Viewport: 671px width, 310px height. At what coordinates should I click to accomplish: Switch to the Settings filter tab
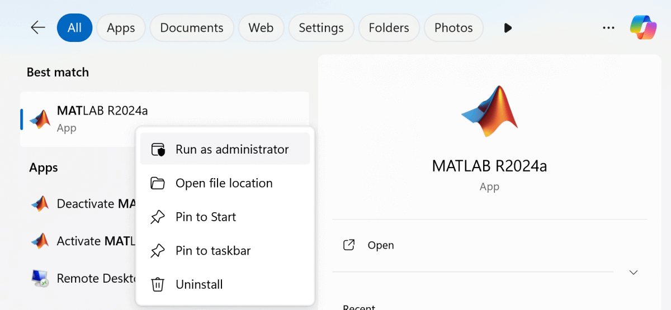tap(321, 27)
